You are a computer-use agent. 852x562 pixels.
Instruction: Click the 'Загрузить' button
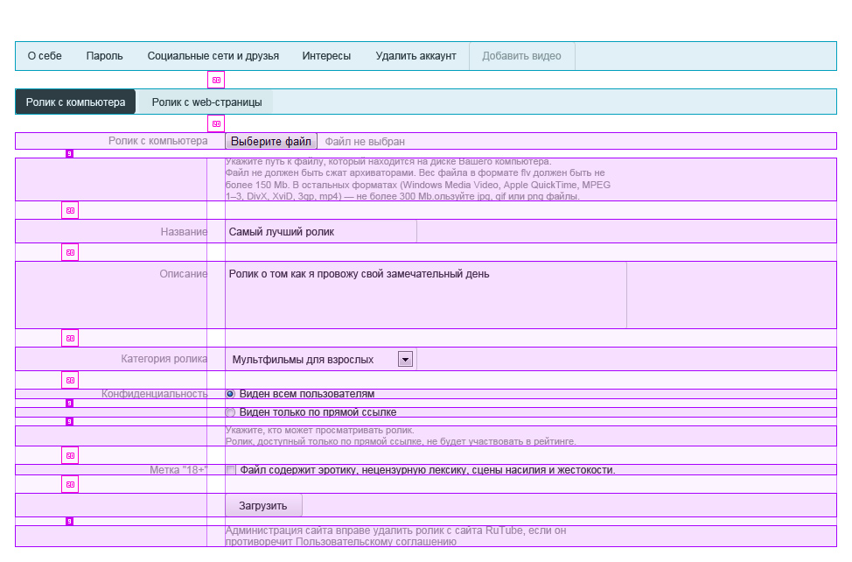coord(263,505)
